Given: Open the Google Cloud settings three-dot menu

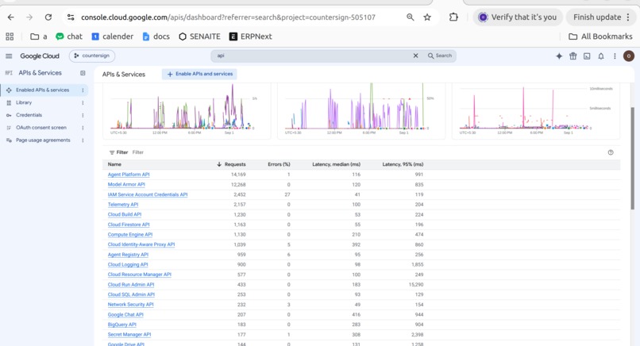Looking at the screenshot, I should pyautogui.click(x=615, y=56).
